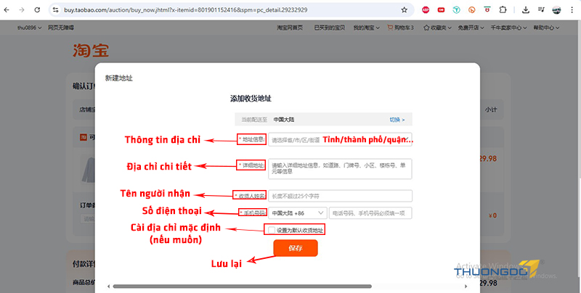The width and height of the screenshot is (581, 293).
Task: Click the 淘宝 logo
Action: point(91,51)
